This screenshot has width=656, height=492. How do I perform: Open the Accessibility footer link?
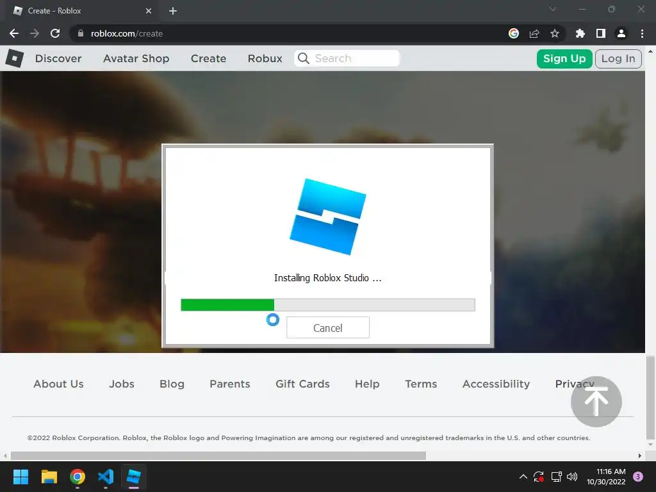click(496, 384)
